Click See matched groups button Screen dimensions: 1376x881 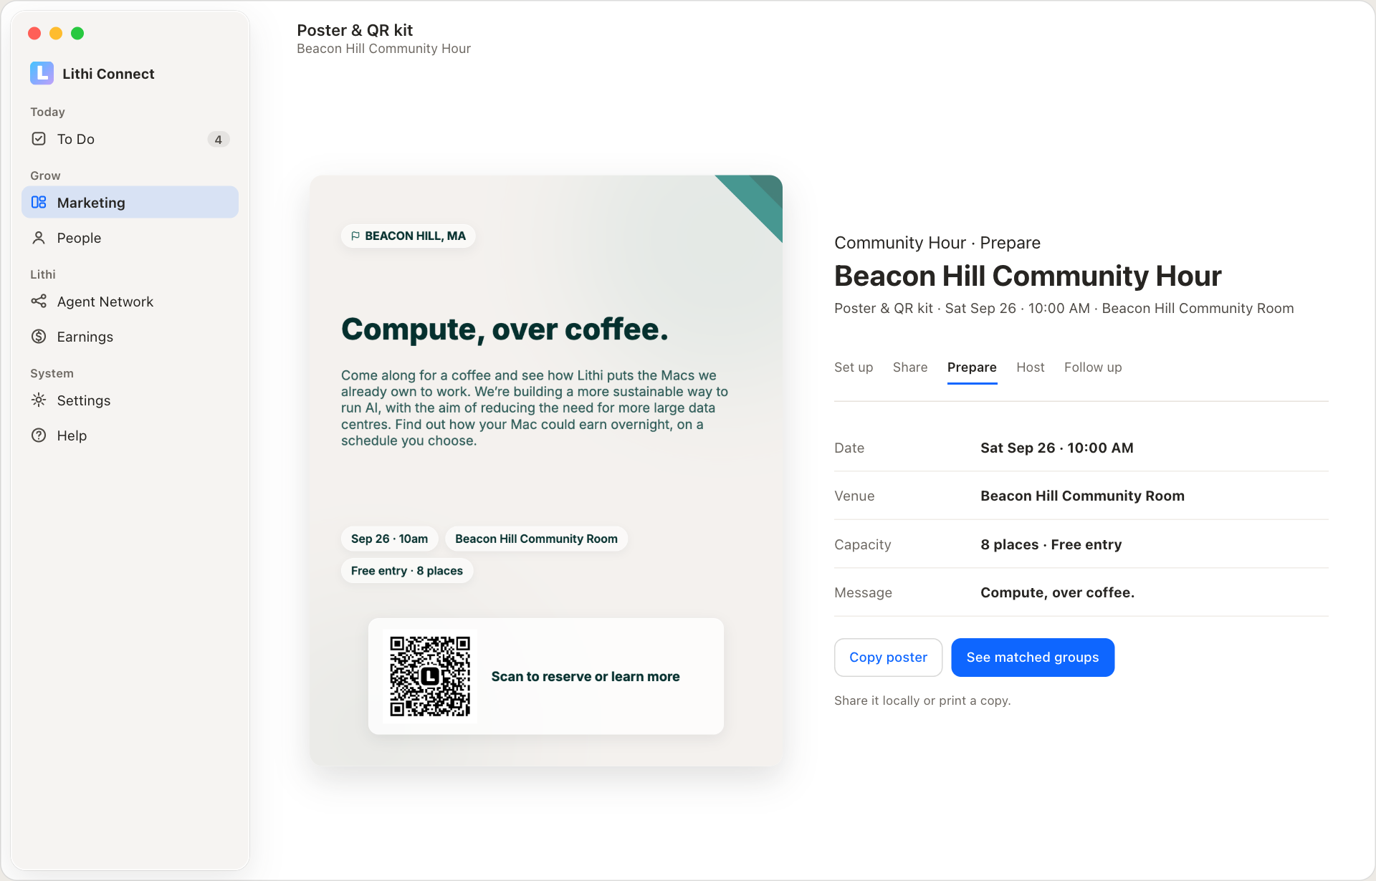point(1033,658)
